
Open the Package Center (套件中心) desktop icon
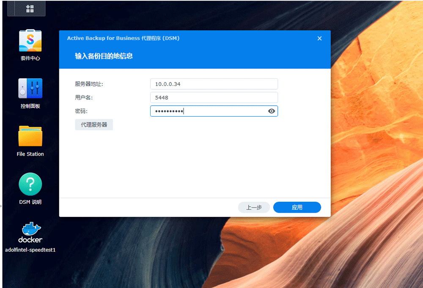(x=30, y=45)
